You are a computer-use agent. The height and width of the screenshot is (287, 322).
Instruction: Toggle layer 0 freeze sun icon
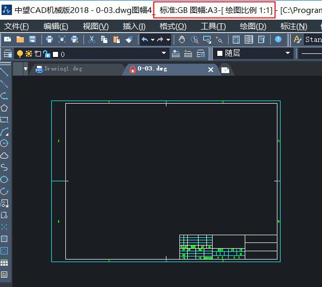click(29, 54)
